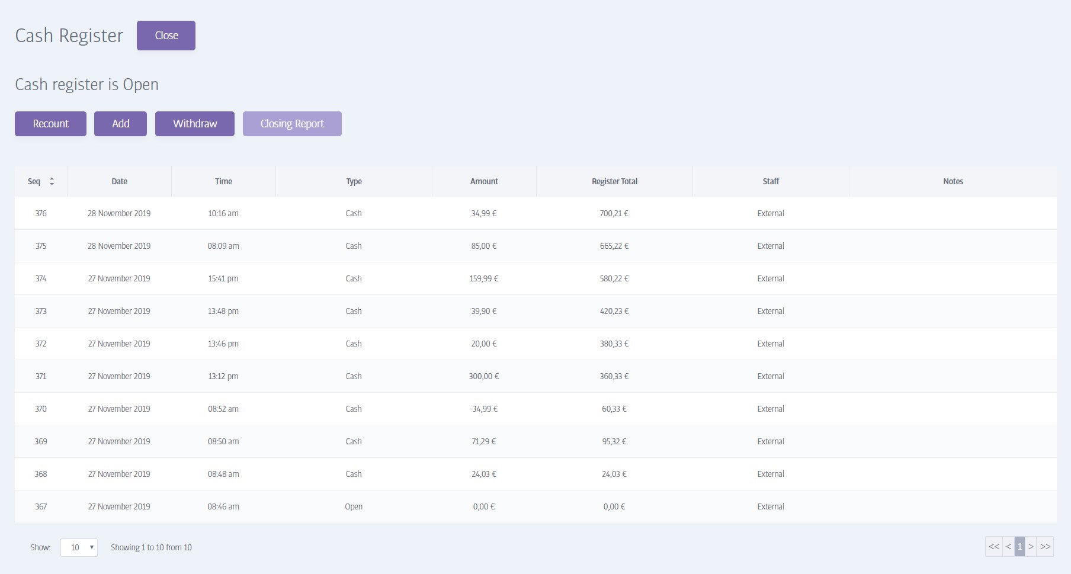The image size is (1071, 574).
Task: Click the Type column header
Action: 354,181
